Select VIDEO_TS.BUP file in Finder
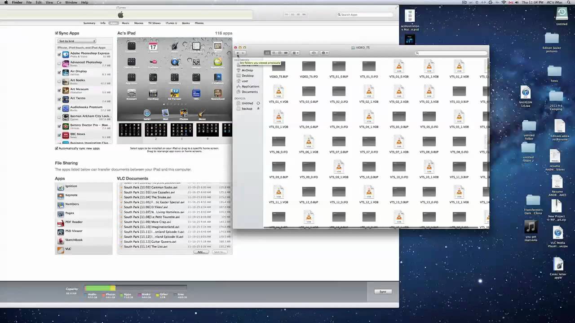 (x=279, y=70)
